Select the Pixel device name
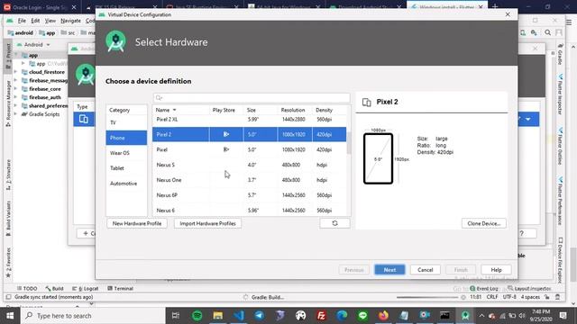 (x=162, y=149)
